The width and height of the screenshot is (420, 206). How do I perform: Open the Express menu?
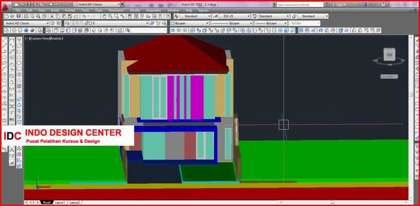pyautogui.click(x=203, y=10)
